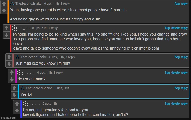The image size is (191, 120).
Task: Upvote the long 'shinobii' reply comment
Action: pyautogui.click(x=6, y=27)
